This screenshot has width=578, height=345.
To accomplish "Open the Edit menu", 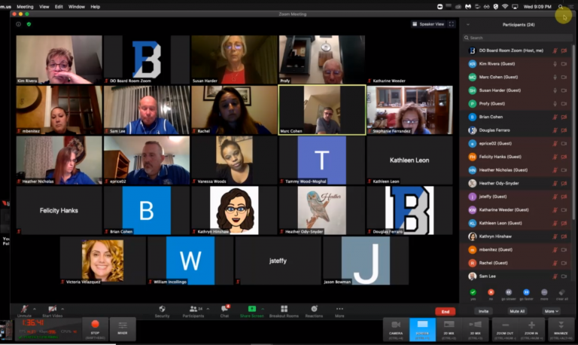I will [59, 7].
